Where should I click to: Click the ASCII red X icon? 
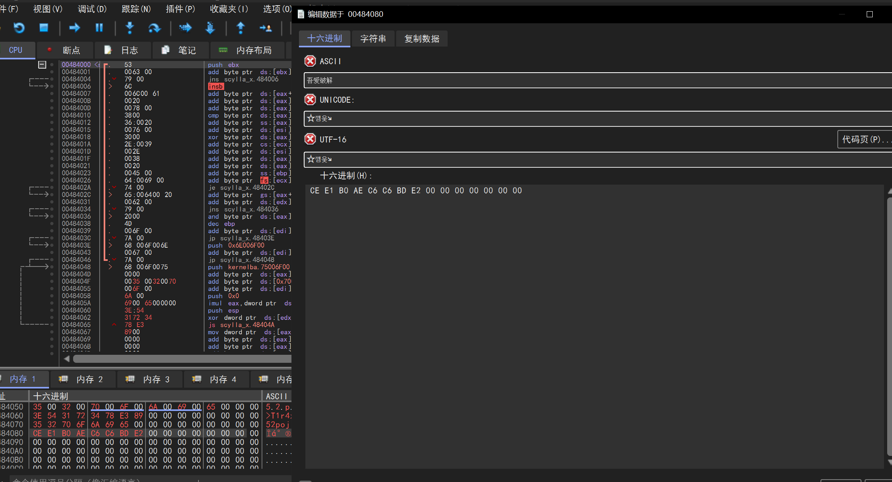pyautogui.click(x=310, y=61)
